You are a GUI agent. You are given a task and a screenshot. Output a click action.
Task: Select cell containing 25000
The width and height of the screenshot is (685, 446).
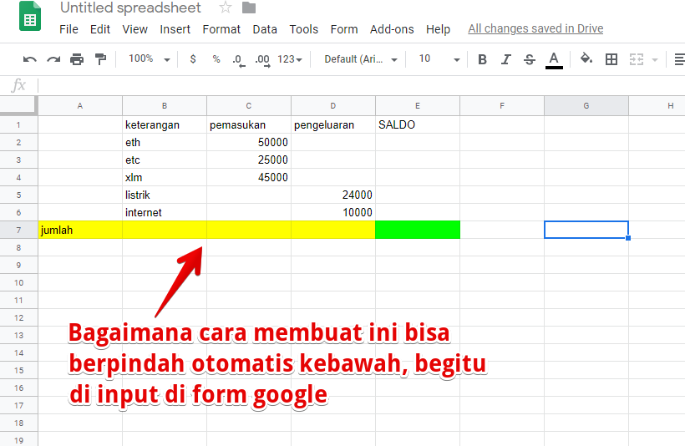pos(249,160)
